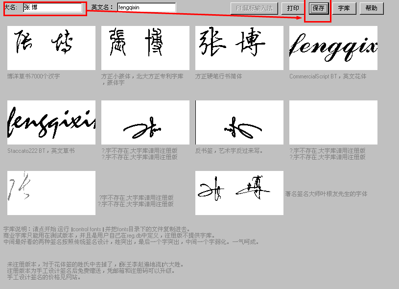Click the line starting 注册版本为手工设计签名
Viewport: 399px width, 289px height.
[91, 271]
